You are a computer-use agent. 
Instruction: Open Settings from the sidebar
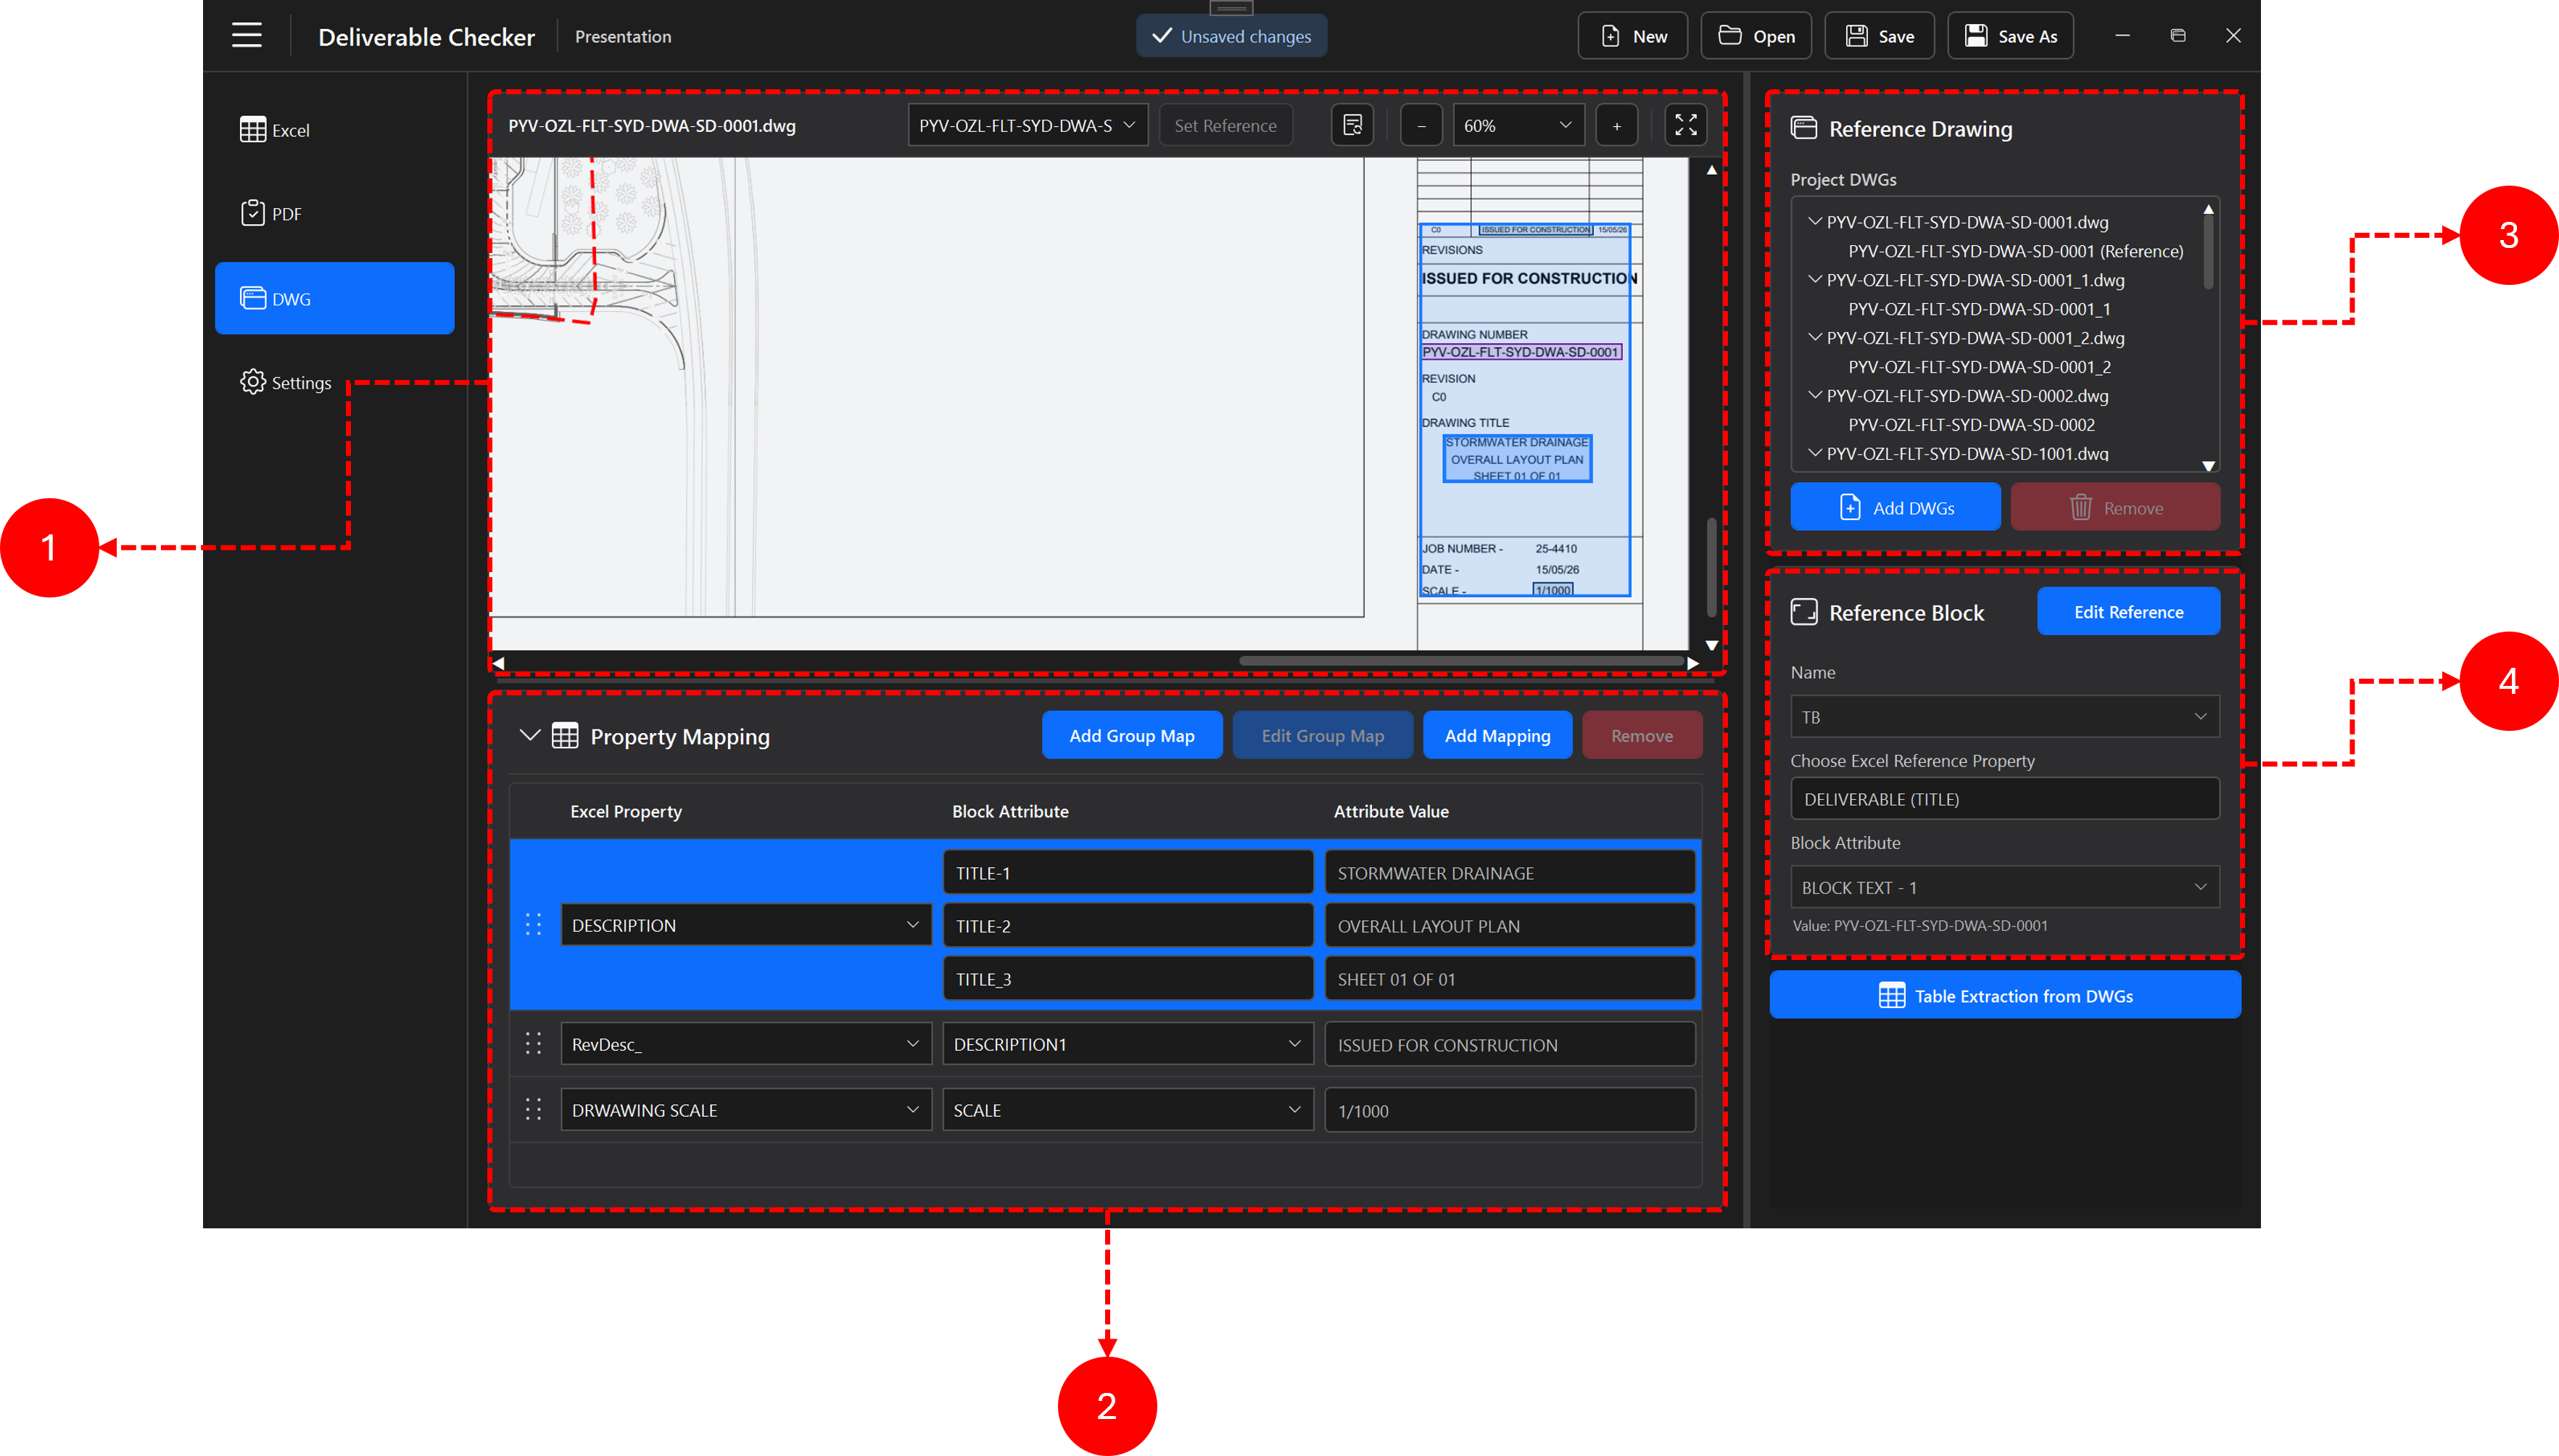tap(334, 382)
